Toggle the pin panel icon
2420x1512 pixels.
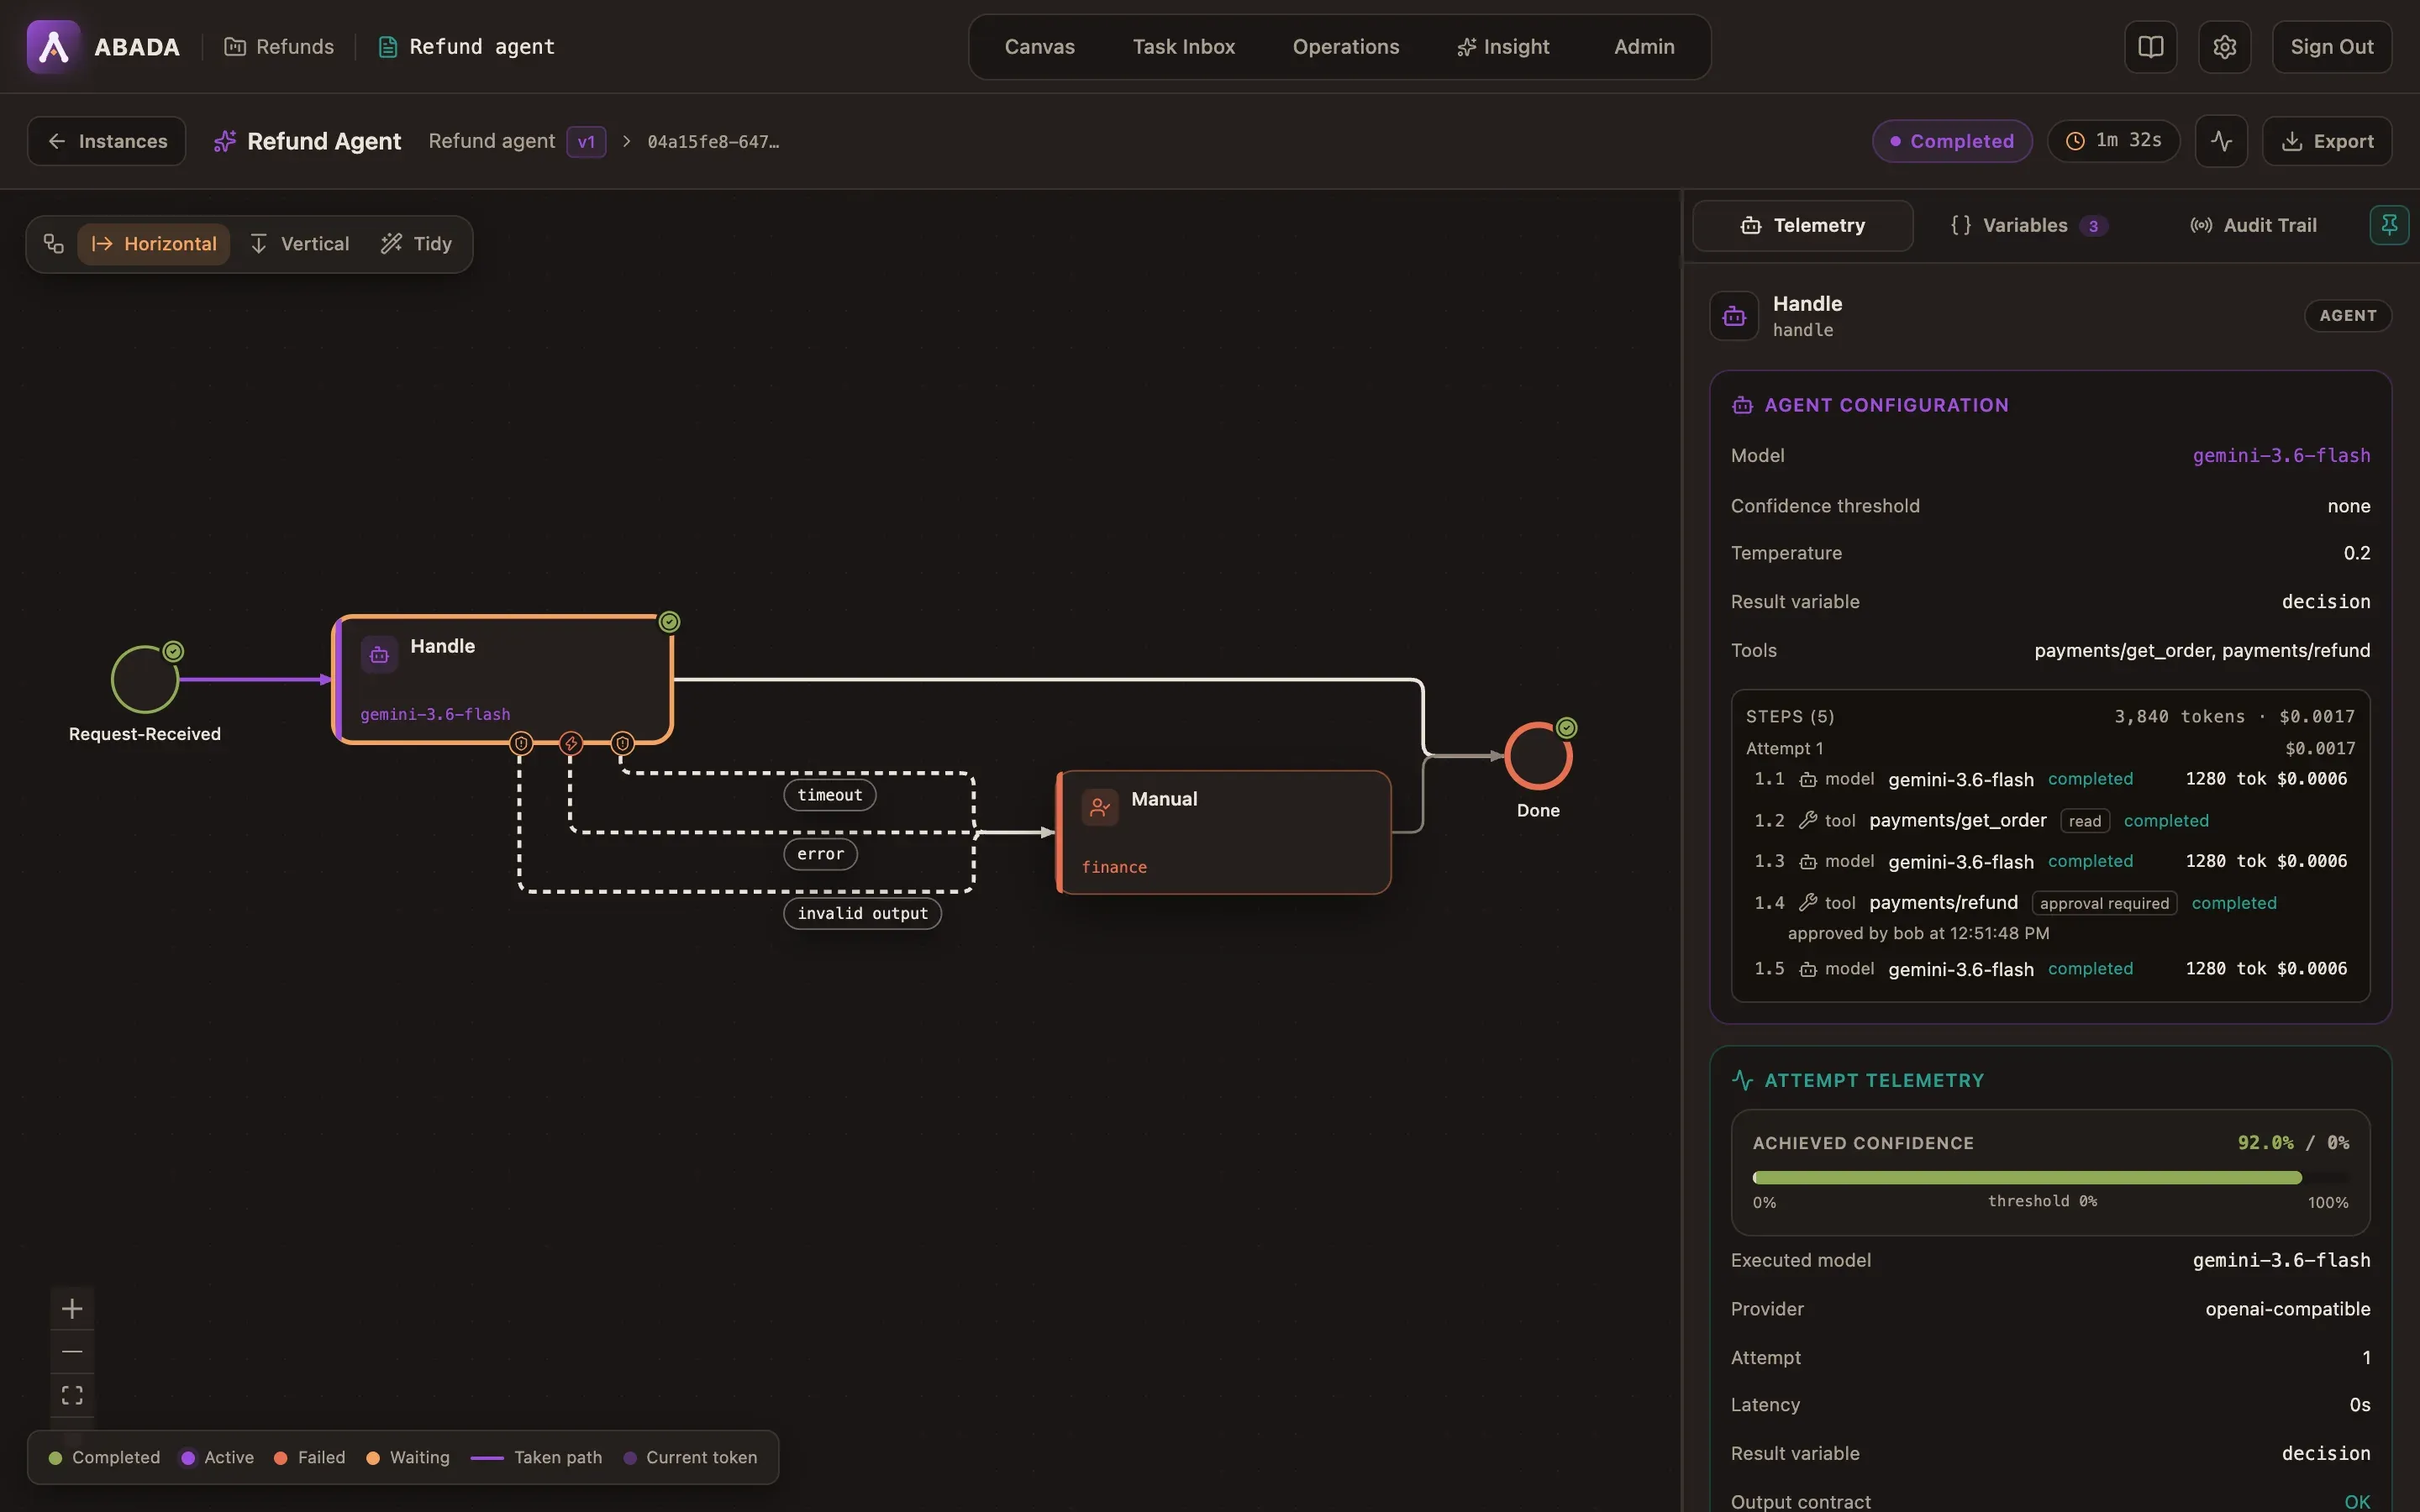coord(2389,225)
